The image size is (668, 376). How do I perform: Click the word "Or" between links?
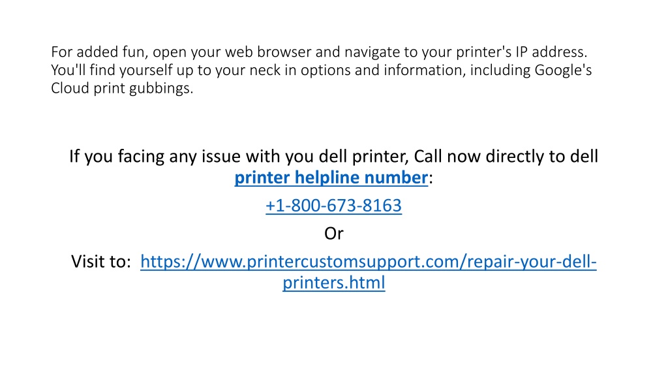(333, 233)
